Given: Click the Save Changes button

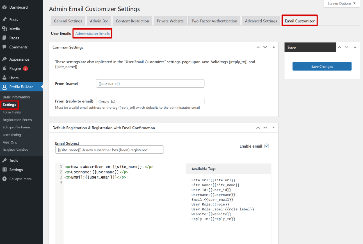Looking at the screenshot, I should click(x=322, y=66).
